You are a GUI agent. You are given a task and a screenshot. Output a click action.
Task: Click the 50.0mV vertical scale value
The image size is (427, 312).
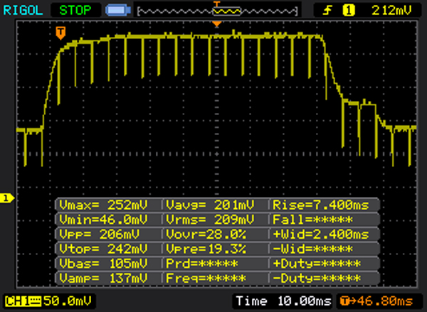68,301
